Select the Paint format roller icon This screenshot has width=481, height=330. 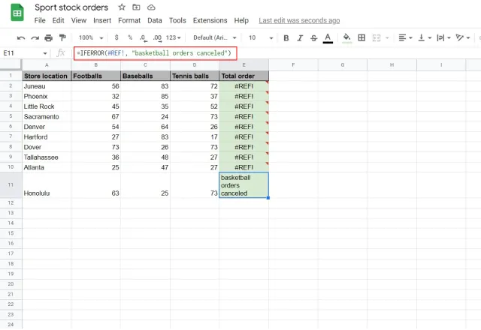[62, 37]
